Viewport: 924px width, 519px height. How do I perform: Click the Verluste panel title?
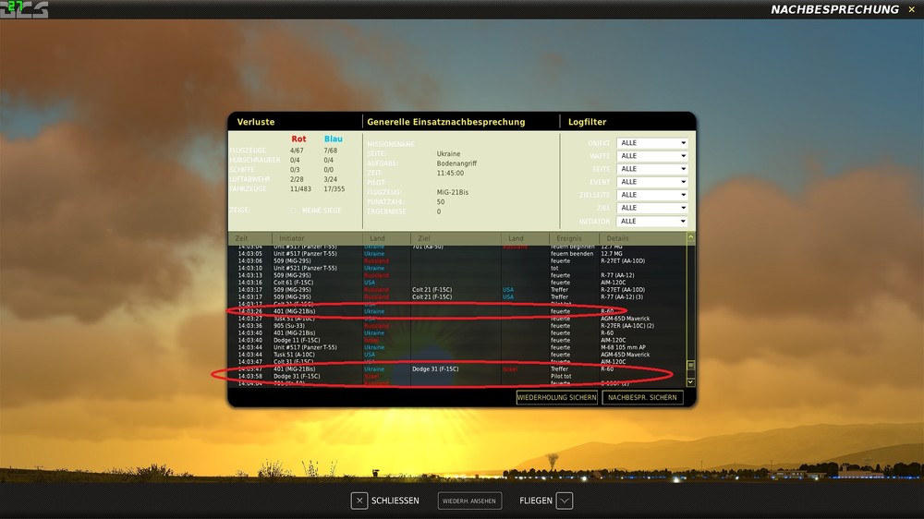coord(256,122)
